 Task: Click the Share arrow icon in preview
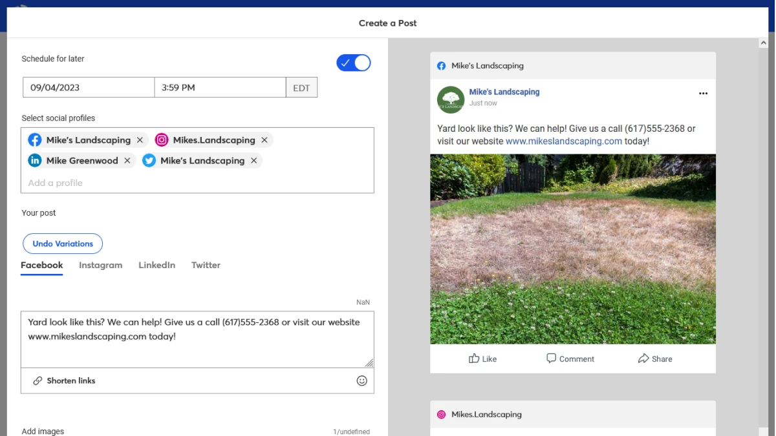[x=643, y=358]
